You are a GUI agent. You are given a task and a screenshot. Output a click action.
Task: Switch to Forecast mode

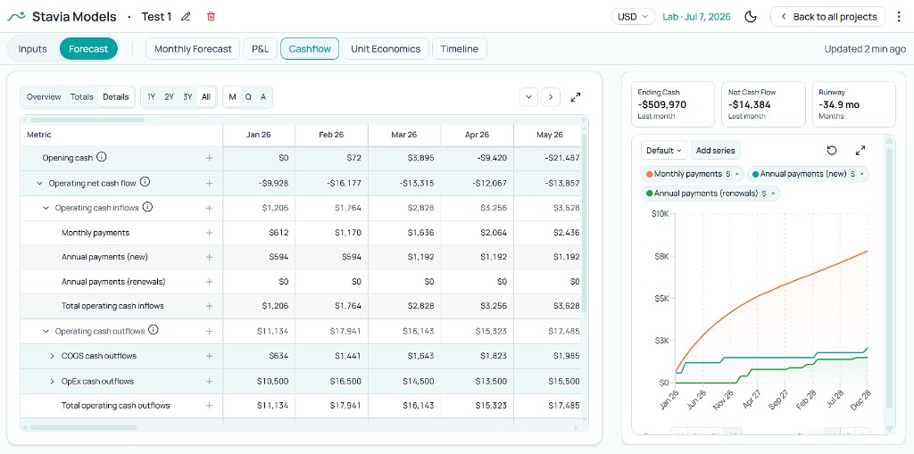[88, 49]
